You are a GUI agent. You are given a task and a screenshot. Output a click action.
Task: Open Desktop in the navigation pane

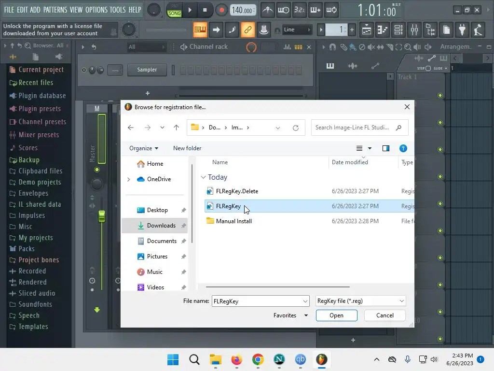pyautogui.click(x=157, y=210)
